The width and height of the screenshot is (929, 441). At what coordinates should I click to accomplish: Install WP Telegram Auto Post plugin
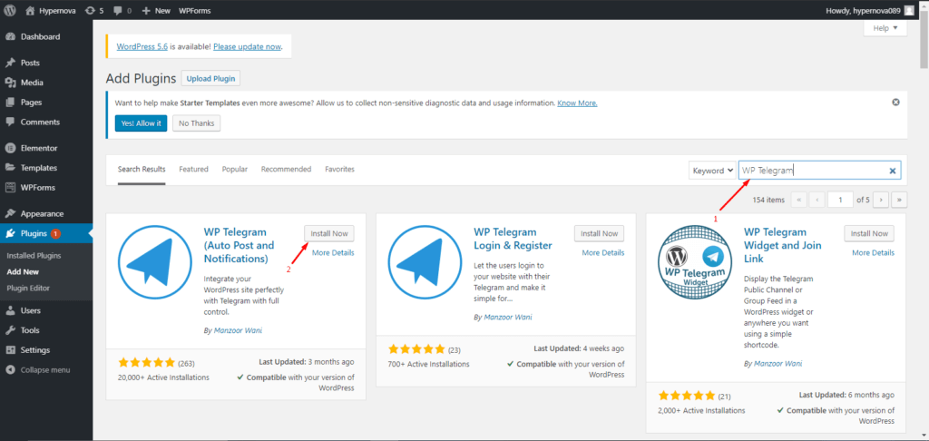coord(328,233)
